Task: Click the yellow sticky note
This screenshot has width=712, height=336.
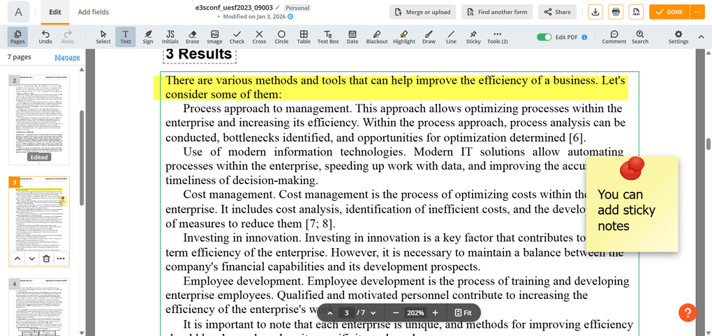Action: (x=632, y=204)
